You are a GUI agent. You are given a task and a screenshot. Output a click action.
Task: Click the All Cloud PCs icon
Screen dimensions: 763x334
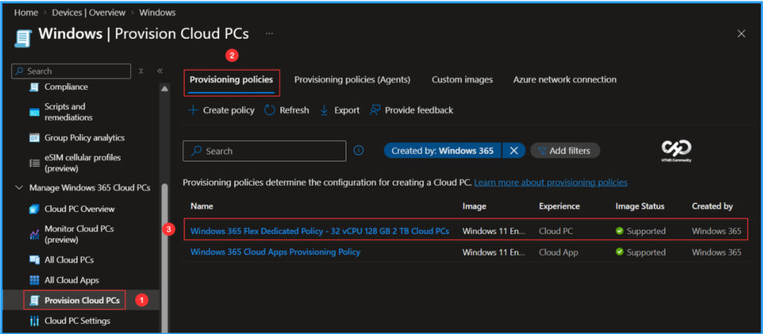[34, 260]
